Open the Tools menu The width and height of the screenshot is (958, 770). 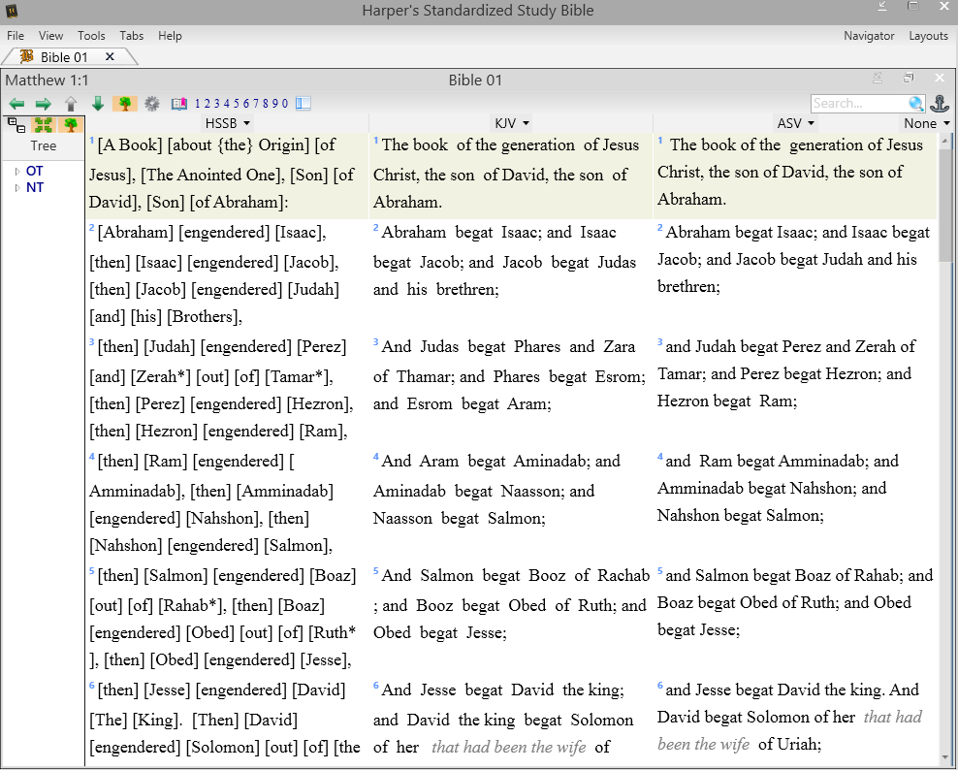[91, 36]
